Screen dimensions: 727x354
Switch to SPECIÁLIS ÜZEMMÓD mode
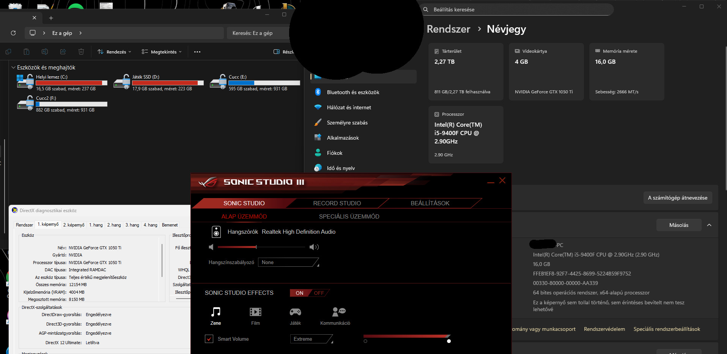[x=349, y=217]
